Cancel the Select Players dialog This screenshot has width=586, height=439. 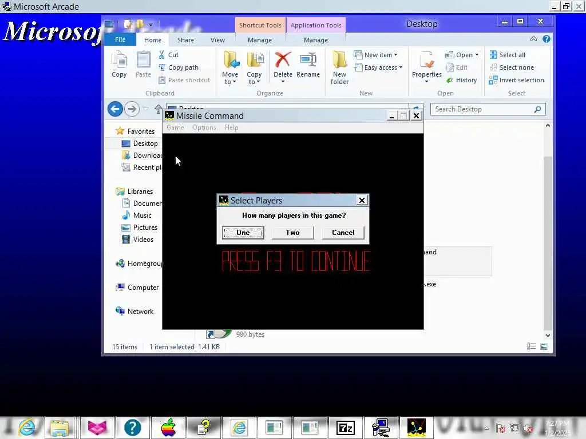click(343, 233)
